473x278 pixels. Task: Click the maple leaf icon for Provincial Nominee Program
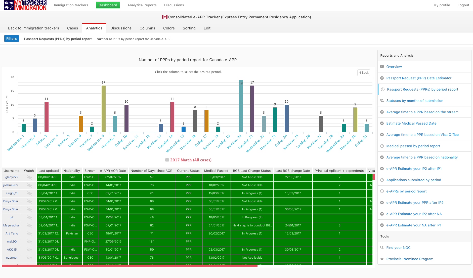tap(382, 259)
